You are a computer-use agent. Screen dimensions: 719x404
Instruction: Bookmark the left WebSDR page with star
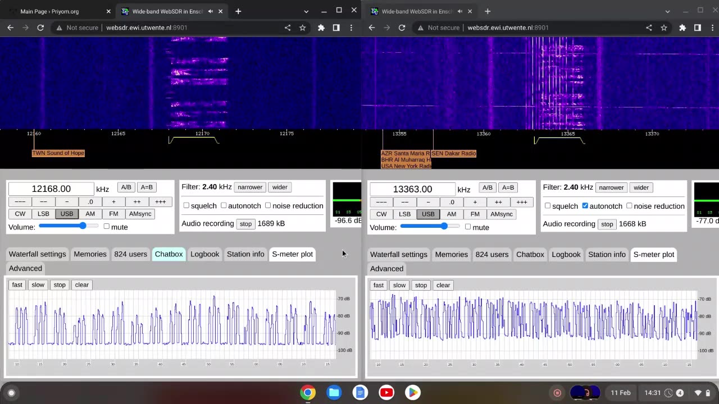point(303,27)
